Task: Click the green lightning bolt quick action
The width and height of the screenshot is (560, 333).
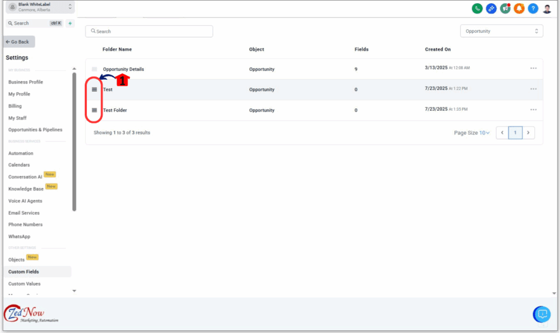Action: click(x=70, y=23)
